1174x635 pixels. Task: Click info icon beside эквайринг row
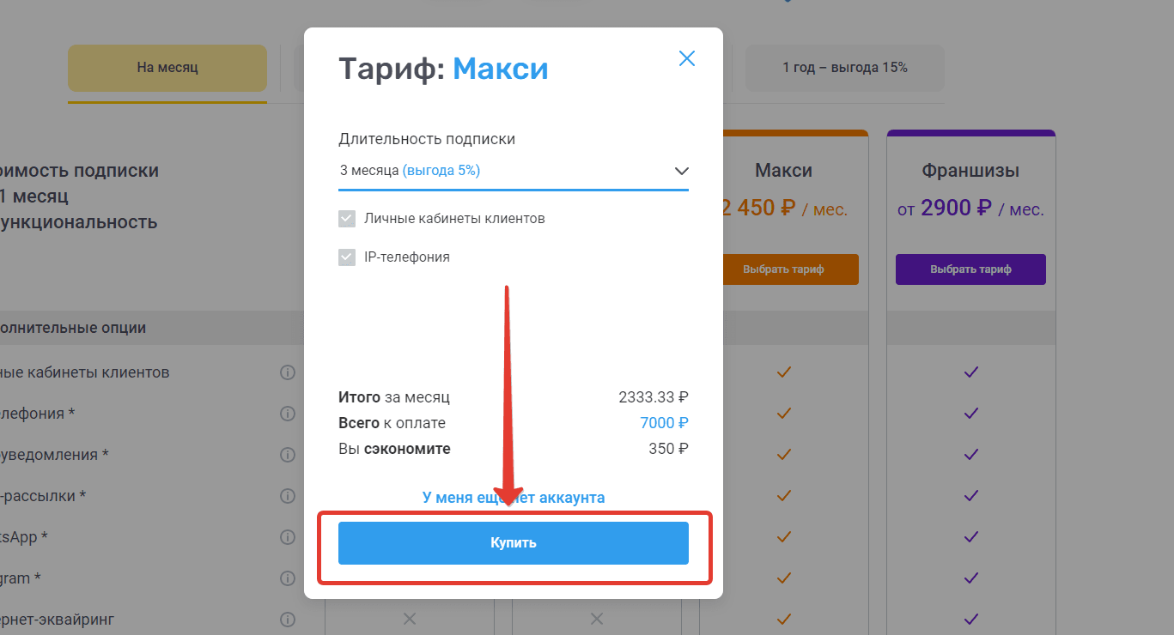click(288, 620)
